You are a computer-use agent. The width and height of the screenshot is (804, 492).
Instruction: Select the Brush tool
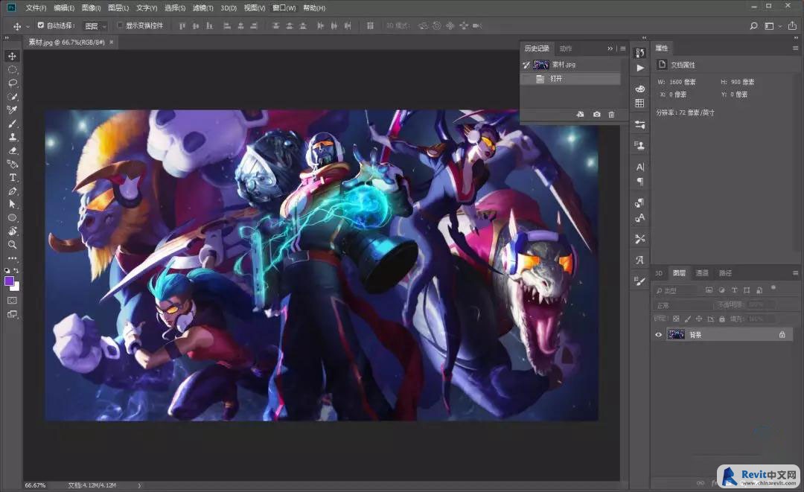point(13,124)
